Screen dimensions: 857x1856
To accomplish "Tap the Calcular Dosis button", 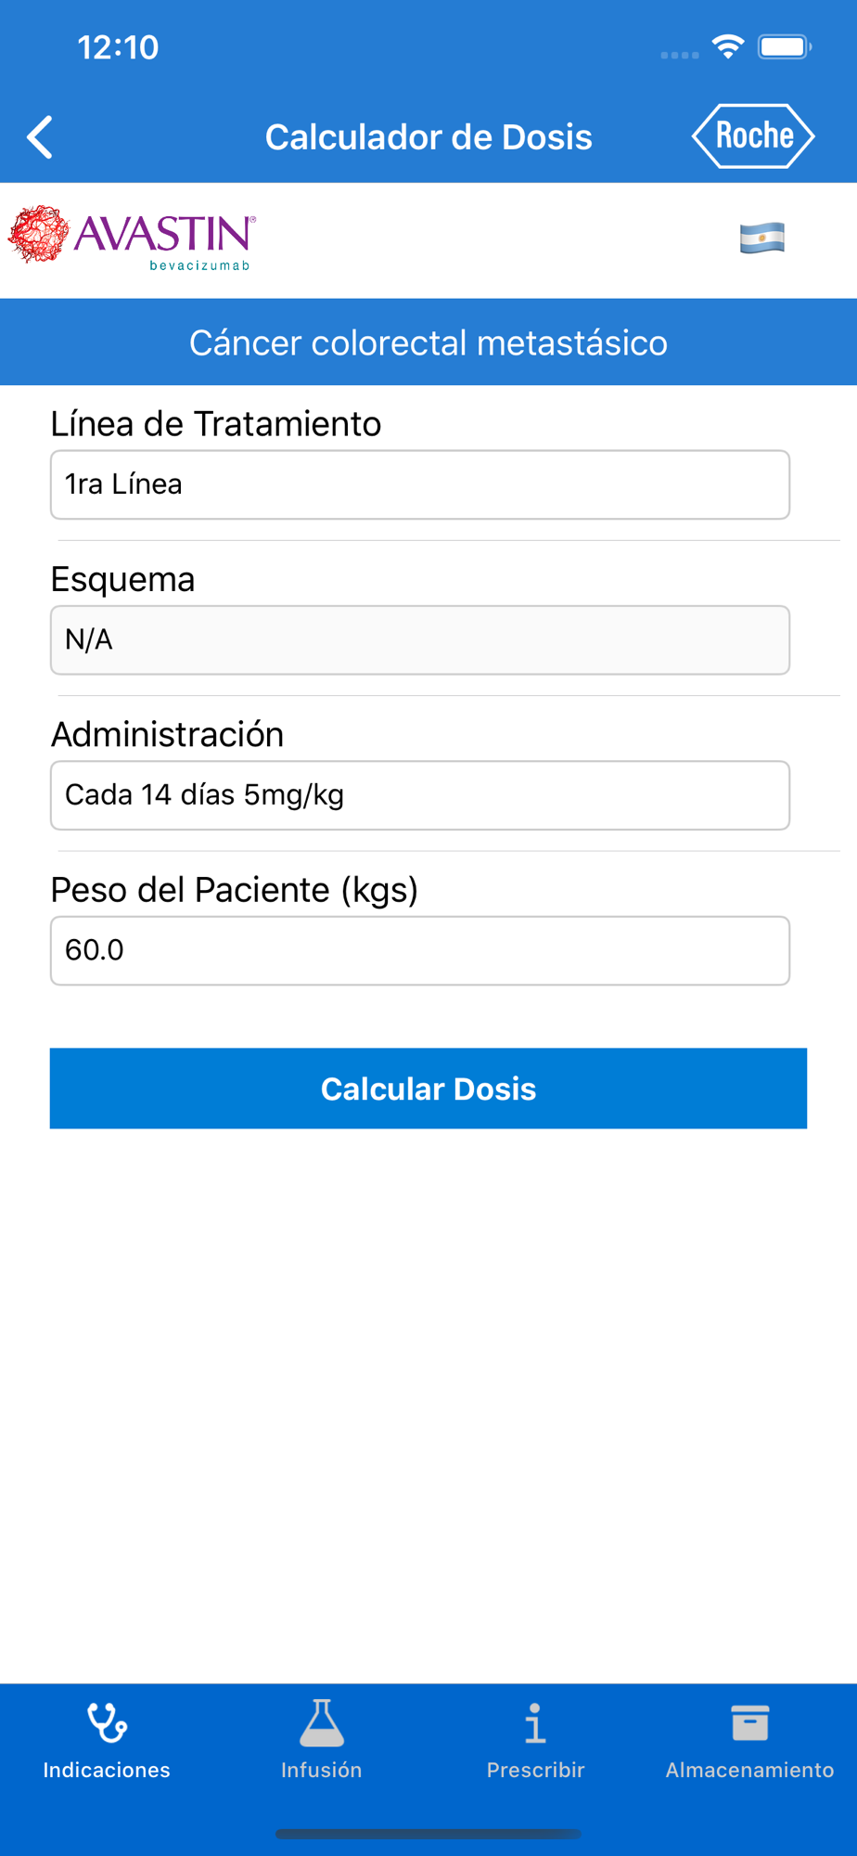I will pos(428,1089).
